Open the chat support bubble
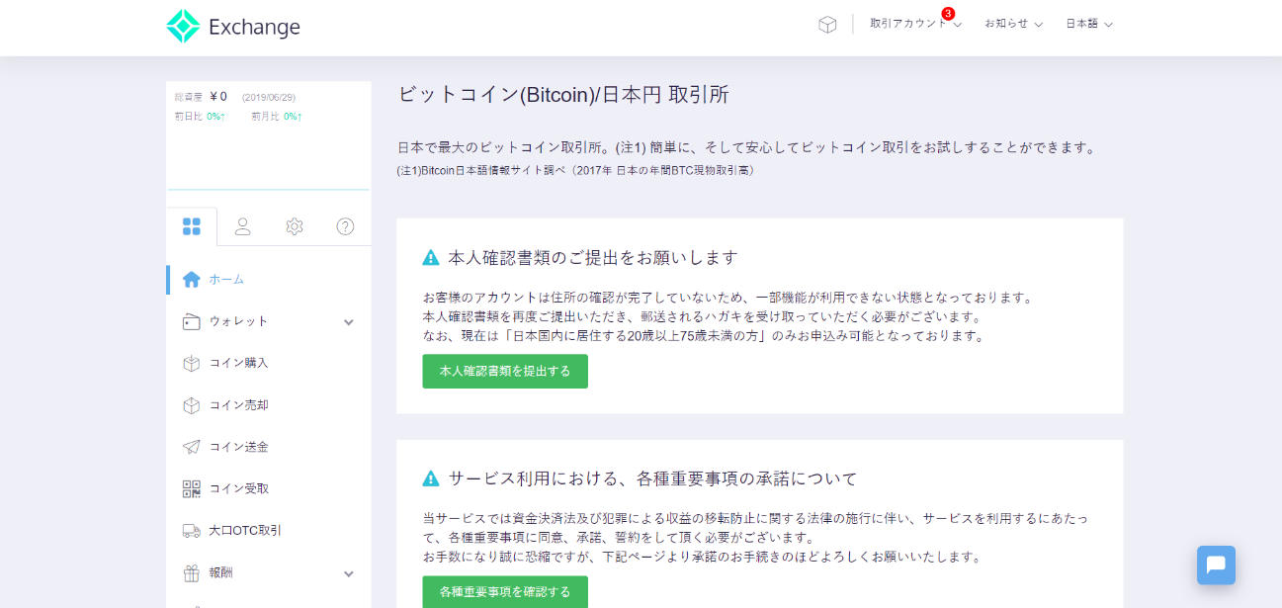 (1216, 565)
